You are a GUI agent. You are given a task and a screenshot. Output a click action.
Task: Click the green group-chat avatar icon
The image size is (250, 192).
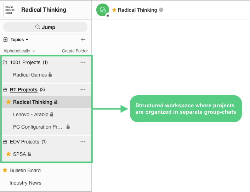103,10
